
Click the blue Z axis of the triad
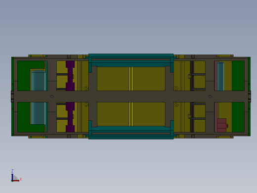click(x=12, y=177)
